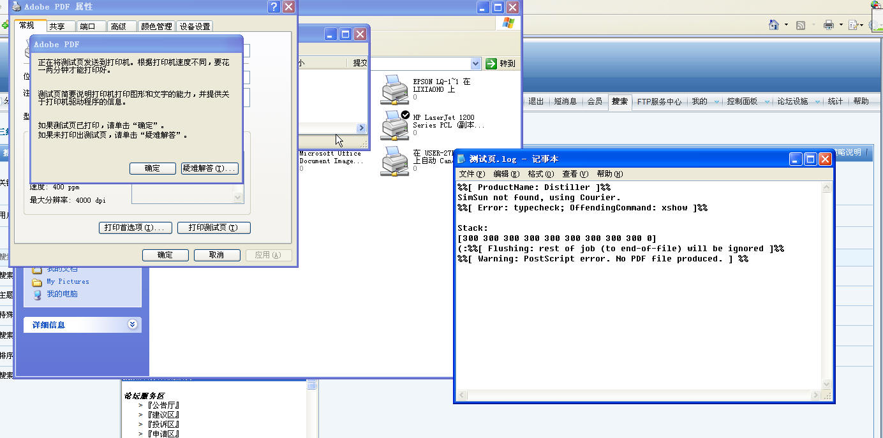Click the 疑难解答 button
This screenshot has width=883, height=438.
pos(209,168)
